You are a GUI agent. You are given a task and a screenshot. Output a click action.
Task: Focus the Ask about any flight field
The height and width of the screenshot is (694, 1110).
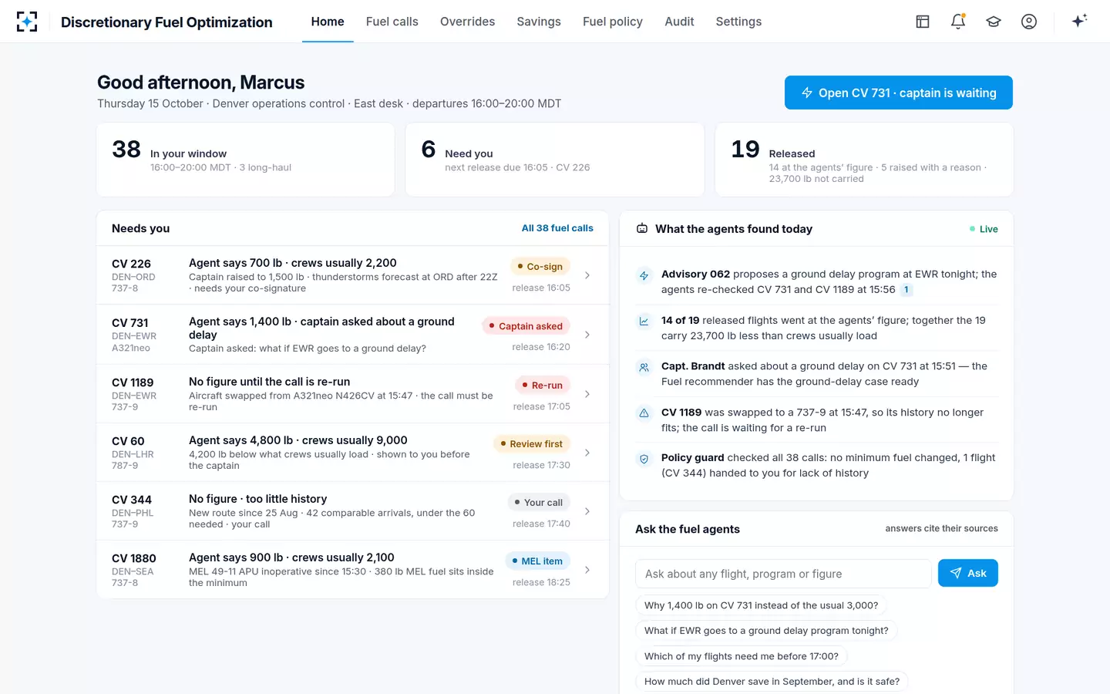(783, 574)
